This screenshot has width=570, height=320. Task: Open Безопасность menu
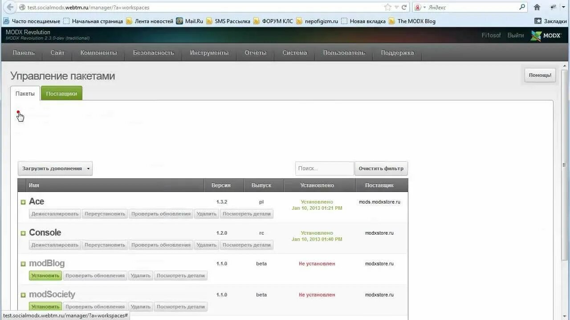pos(154,52)
